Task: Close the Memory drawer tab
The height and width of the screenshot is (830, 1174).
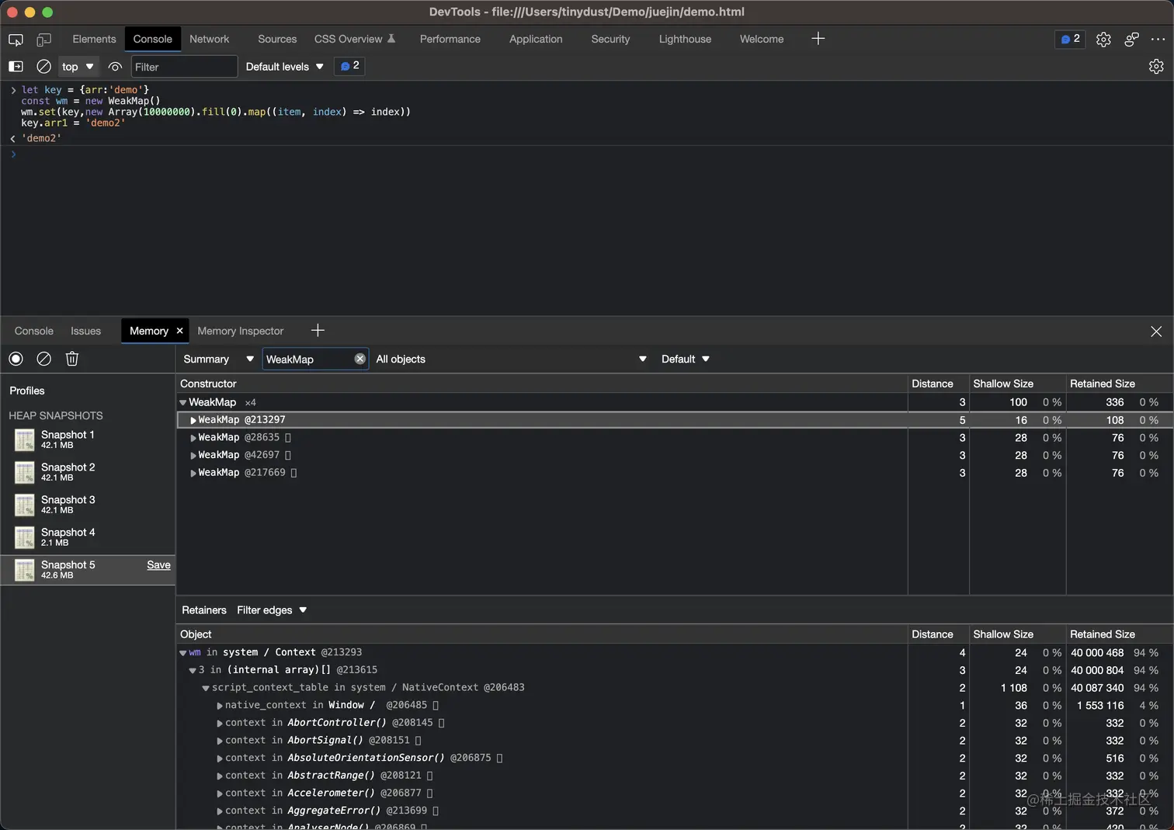Action: click(x=179, y=331)
